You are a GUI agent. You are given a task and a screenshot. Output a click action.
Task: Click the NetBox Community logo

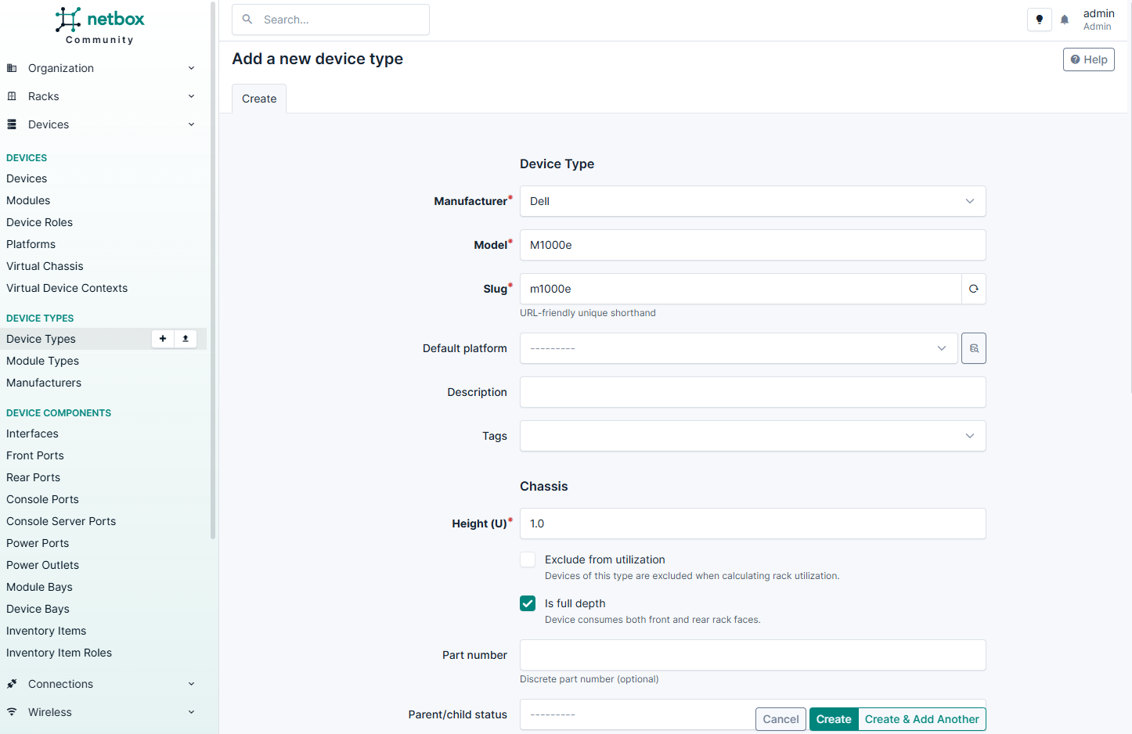tap(100, 25)
